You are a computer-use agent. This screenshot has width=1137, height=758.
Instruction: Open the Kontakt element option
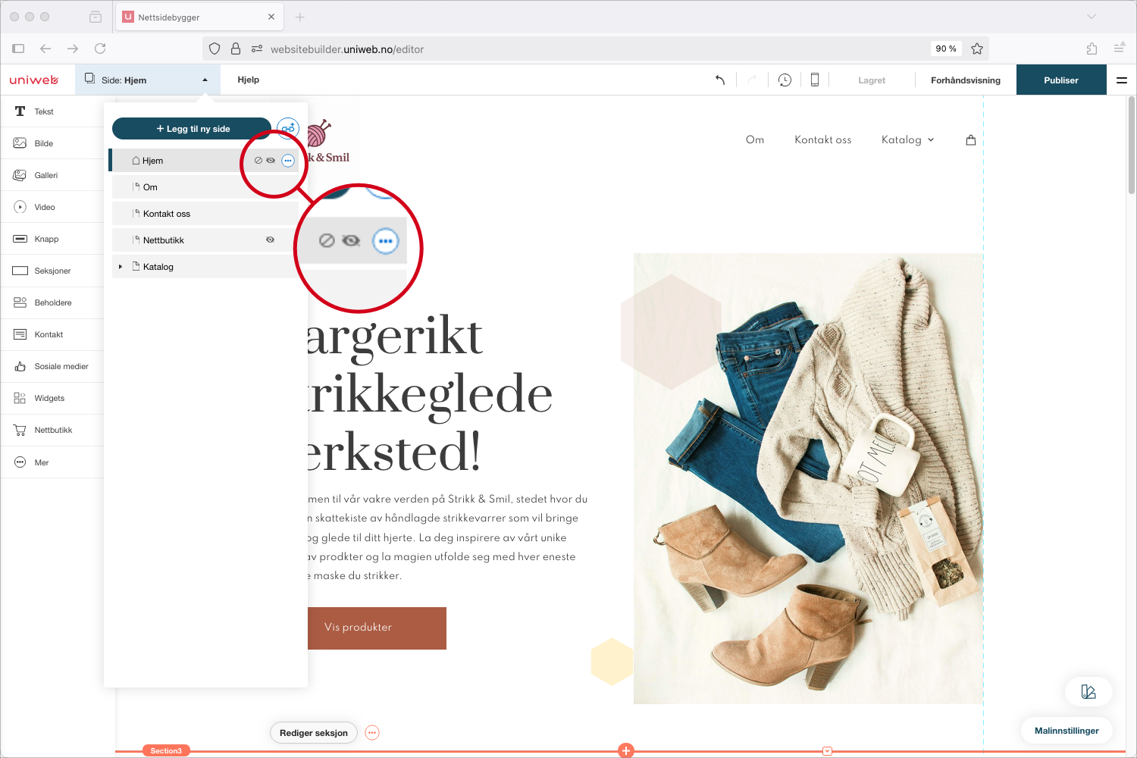pos(52,334)
